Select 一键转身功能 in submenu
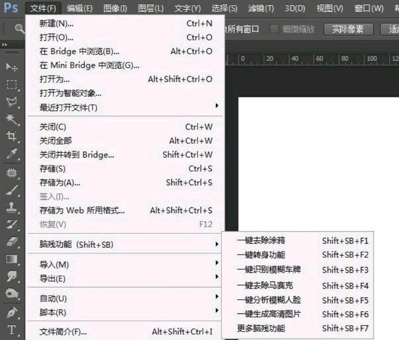Image resolution: width=399 pixels, height=340 pixels. (x=298, y=255)
